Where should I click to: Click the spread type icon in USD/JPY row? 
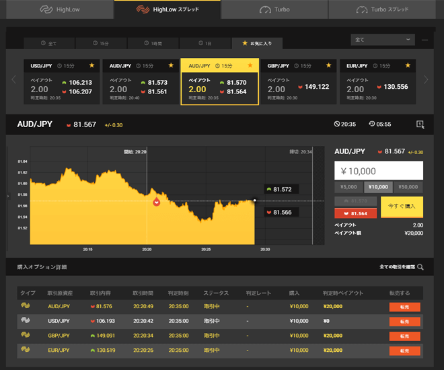click(x=25, y=320)
